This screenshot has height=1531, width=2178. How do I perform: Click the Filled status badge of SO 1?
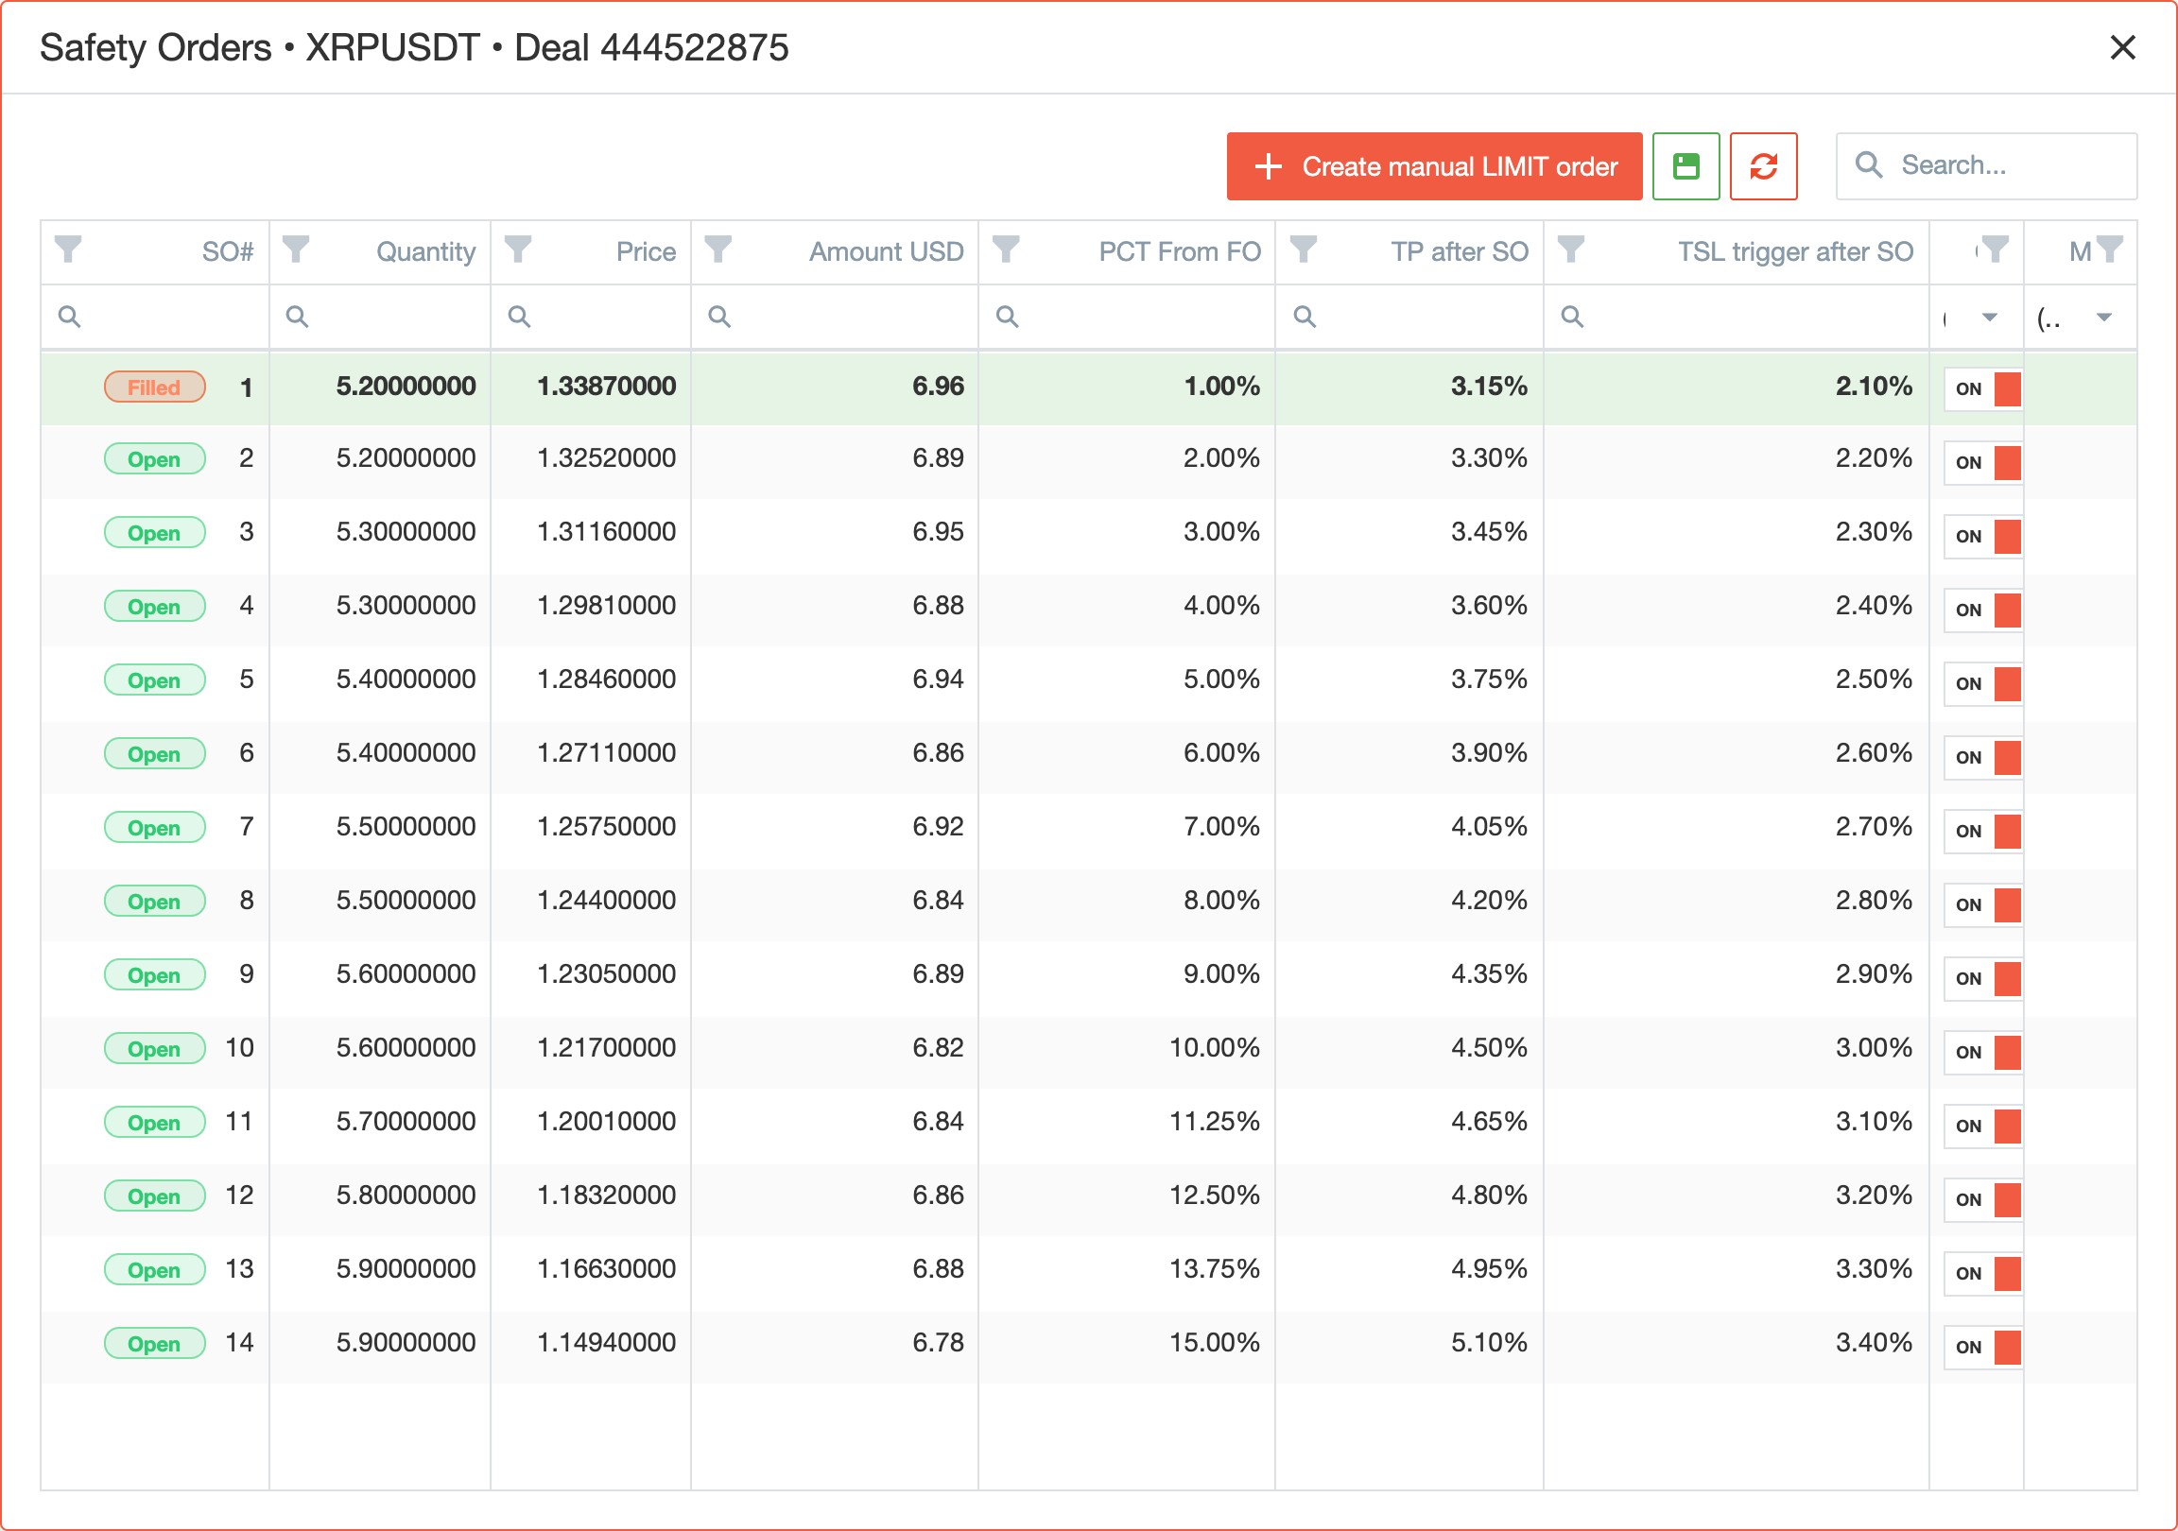click(155, 387)
